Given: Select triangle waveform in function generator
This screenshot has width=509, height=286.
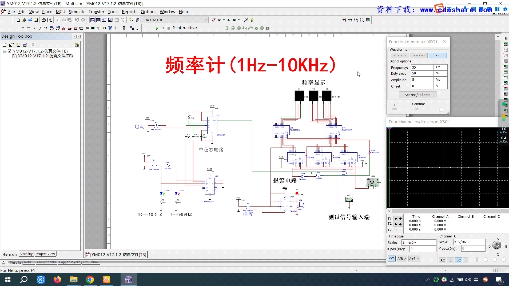Looking at the screenshot, I should click(x=419, y=56).
